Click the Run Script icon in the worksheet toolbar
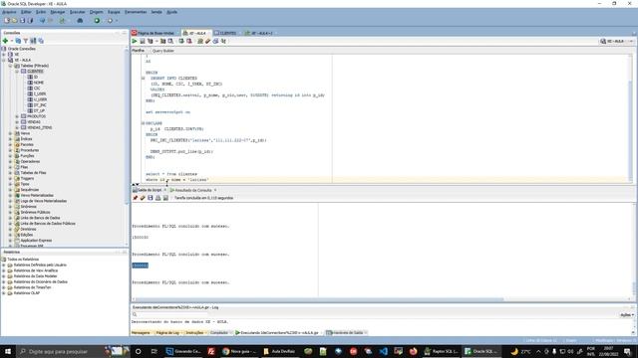The height and width of the screenshot is (358, 638). pyautogui.click(x=143, y=41)
